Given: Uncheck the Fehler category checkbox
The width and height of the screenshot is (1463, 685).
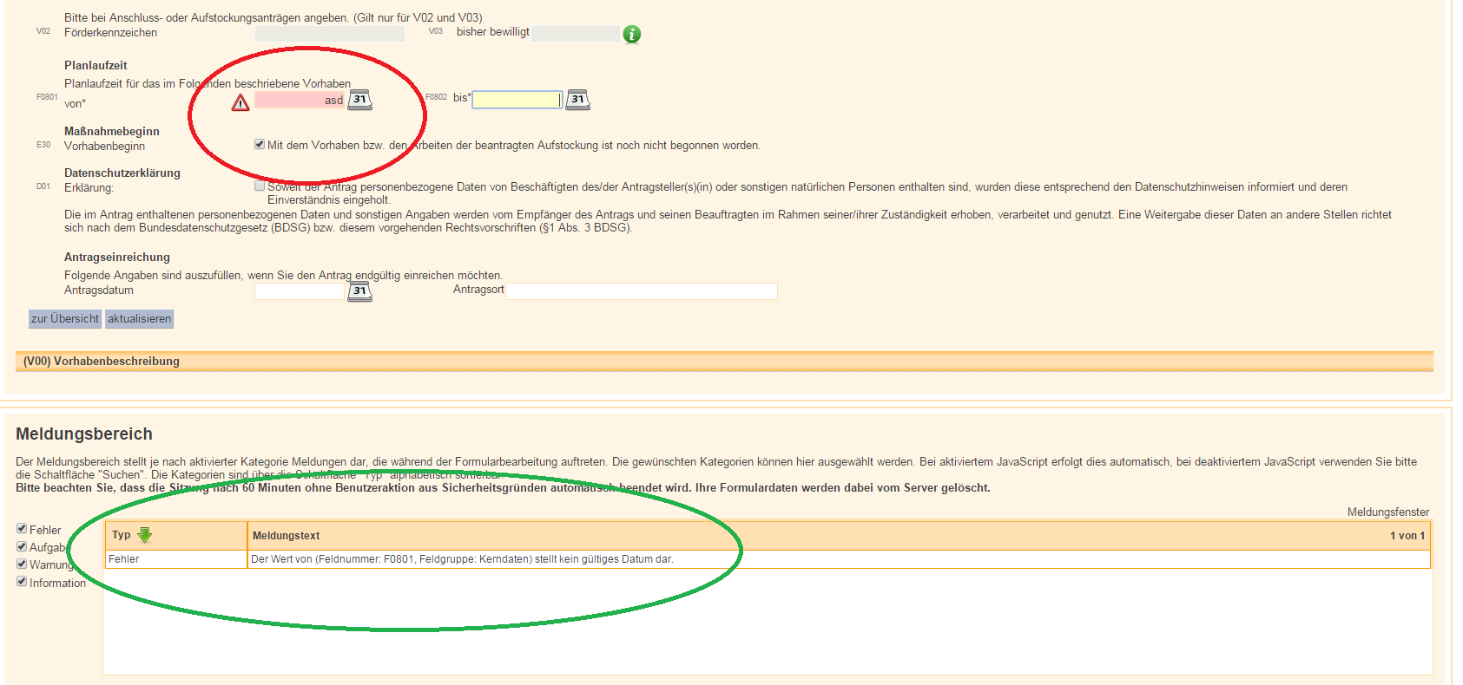Looking at the screenshot, I should pos(22,528).
